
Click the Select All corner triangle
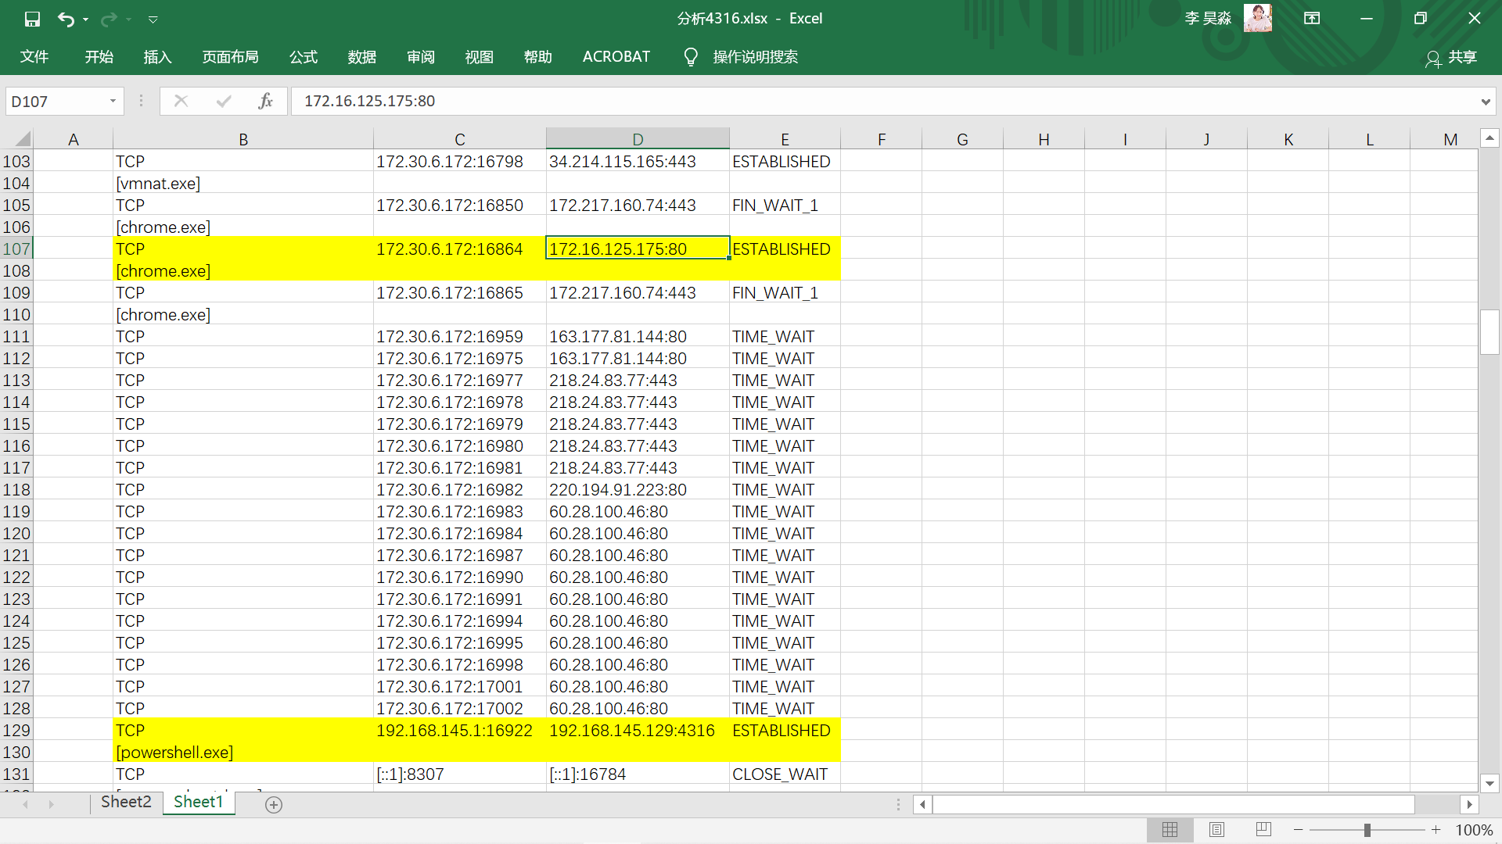point(22,139)
